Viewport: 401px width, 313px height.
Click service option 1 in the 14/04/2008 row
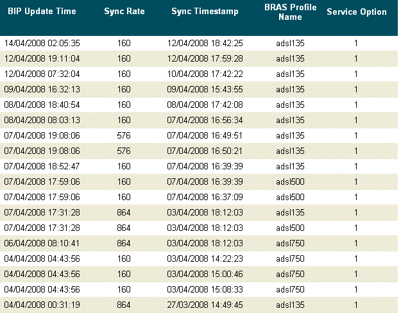pos(355,43)
